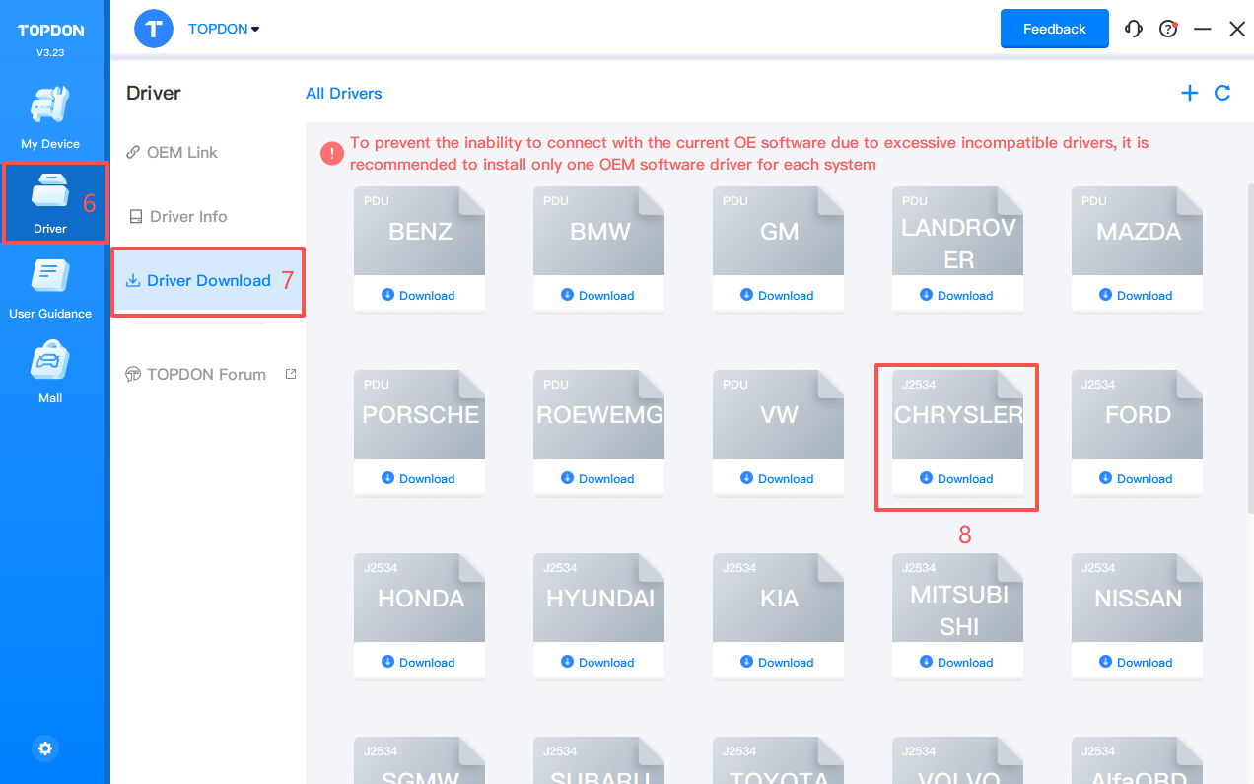This screenshot has height=784, width=1254.
Task: Switch to the Driver Info section
Action: coord(187,216)
